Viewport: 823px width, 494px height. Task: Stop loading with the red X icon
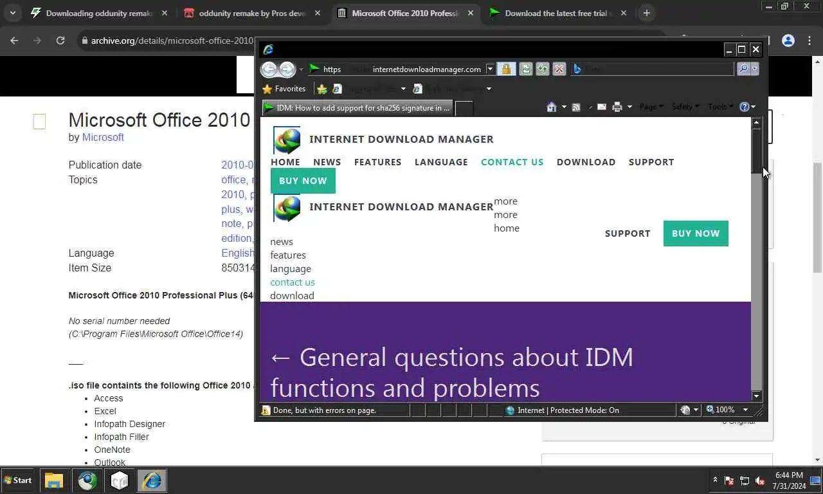(559, 69)
